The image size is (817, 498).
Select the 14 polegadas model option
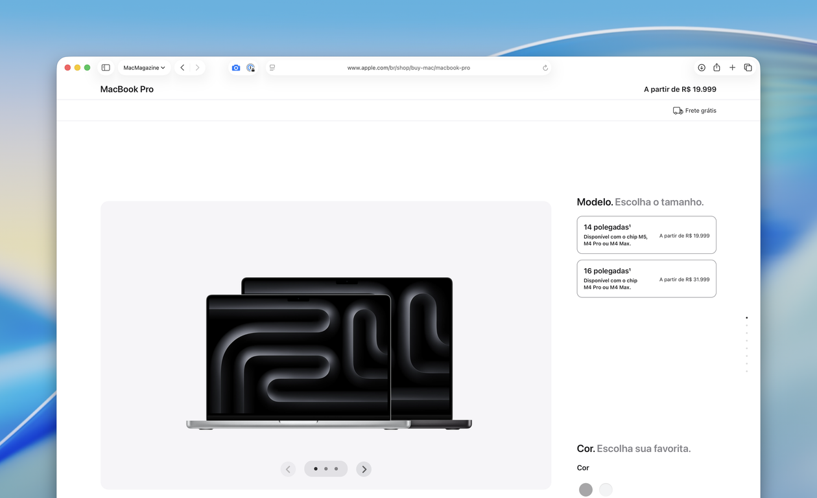[x=646, y=235]
